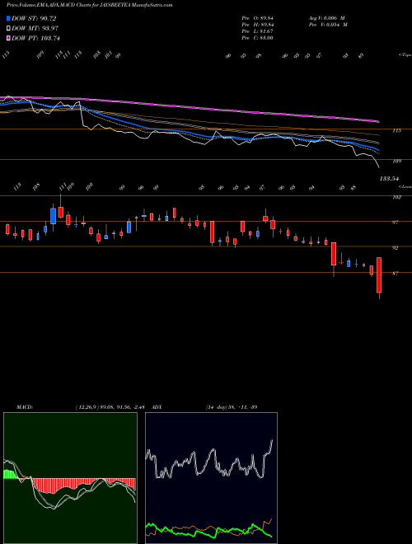Click the 97 candlestick axis label
412x544 pixels.
pos(395,223)
